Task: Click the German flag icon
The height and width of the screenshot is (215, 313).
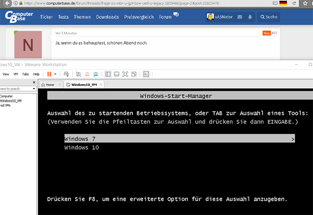Action: (283, 3)
